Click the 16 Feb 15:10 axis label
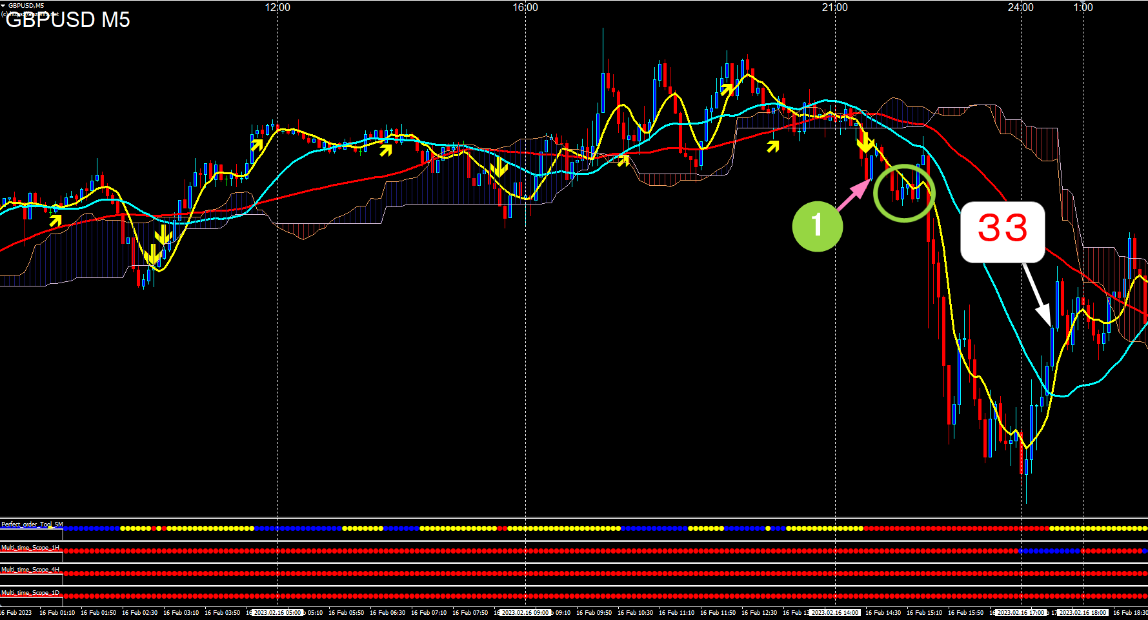This screenshot has height=620, width=1148. pos(924,613)
